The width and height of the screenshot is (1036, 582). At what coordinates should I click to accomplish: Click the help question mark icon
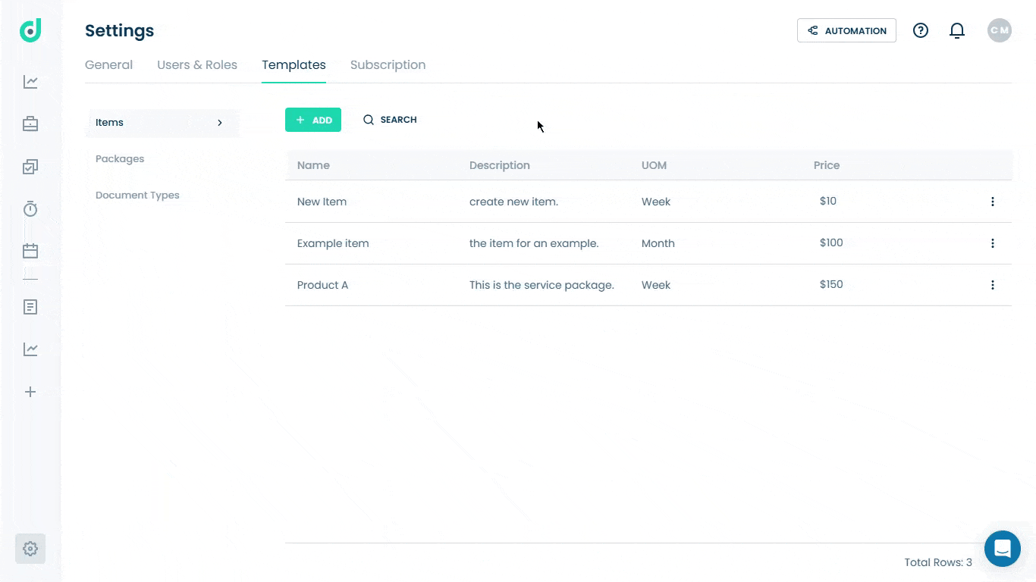(921, 30)
